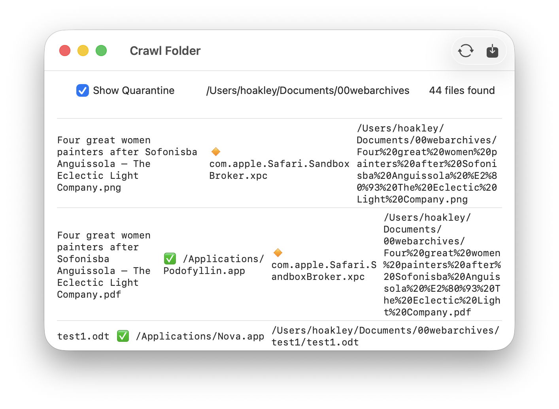559x409 pixels.
Task: Click the test1/test1.odt full path text
Action: pyautogui.click(x=385, y=336)
